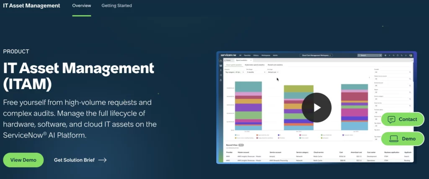Play the ITAM product video
This screenshot has height=179, width=429.
317,107
